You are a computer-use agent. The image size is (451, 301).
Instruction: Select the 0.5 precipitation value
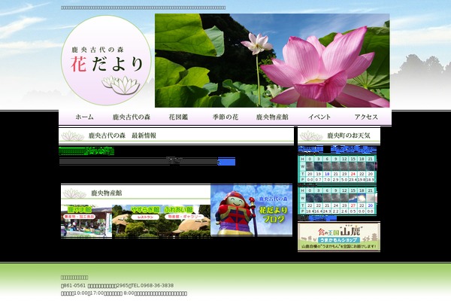pos(353,211)
